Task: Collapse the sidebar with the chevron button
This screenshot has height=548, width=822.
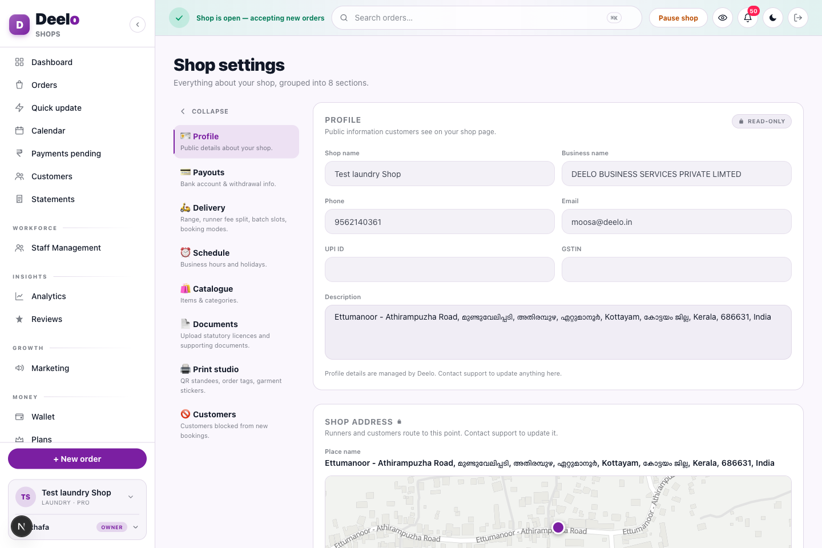Action: [138, 25]
